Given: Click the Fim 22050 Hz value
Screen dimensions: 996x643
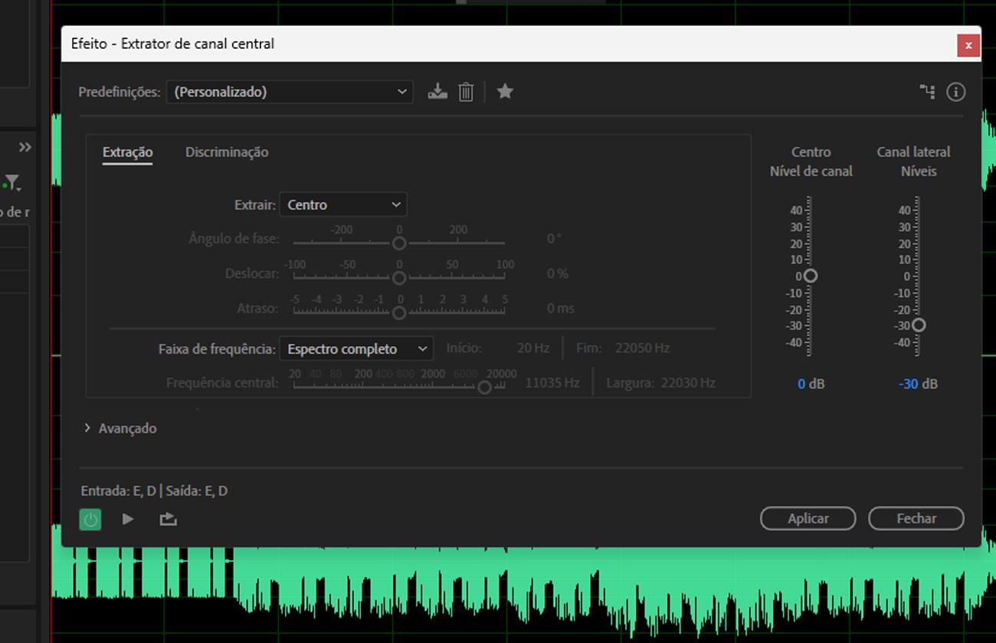Looking at the screenshot, I should 642,348.
